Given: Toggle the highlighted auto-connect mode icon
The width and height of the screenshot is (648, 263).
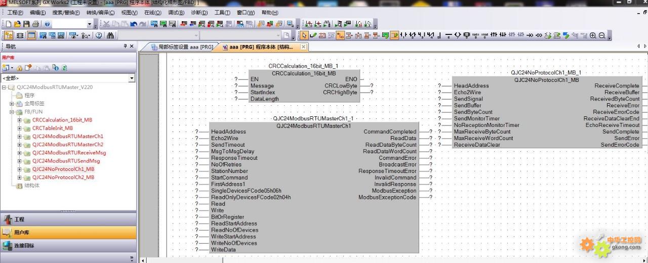Looking at the screenshot, I should point(341,35).
